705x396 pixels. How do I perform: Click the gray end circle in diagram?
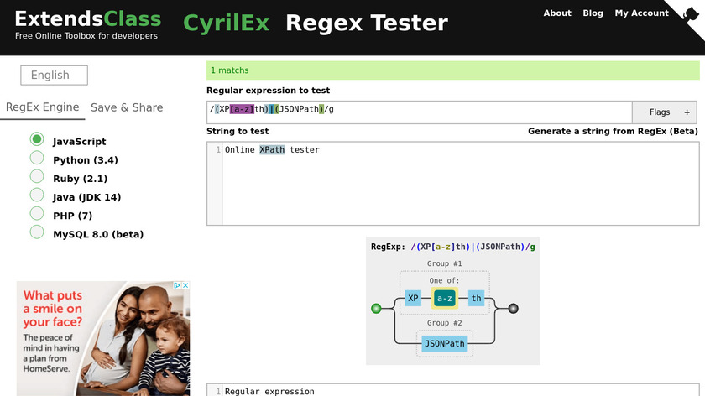[x=513, y=309]
